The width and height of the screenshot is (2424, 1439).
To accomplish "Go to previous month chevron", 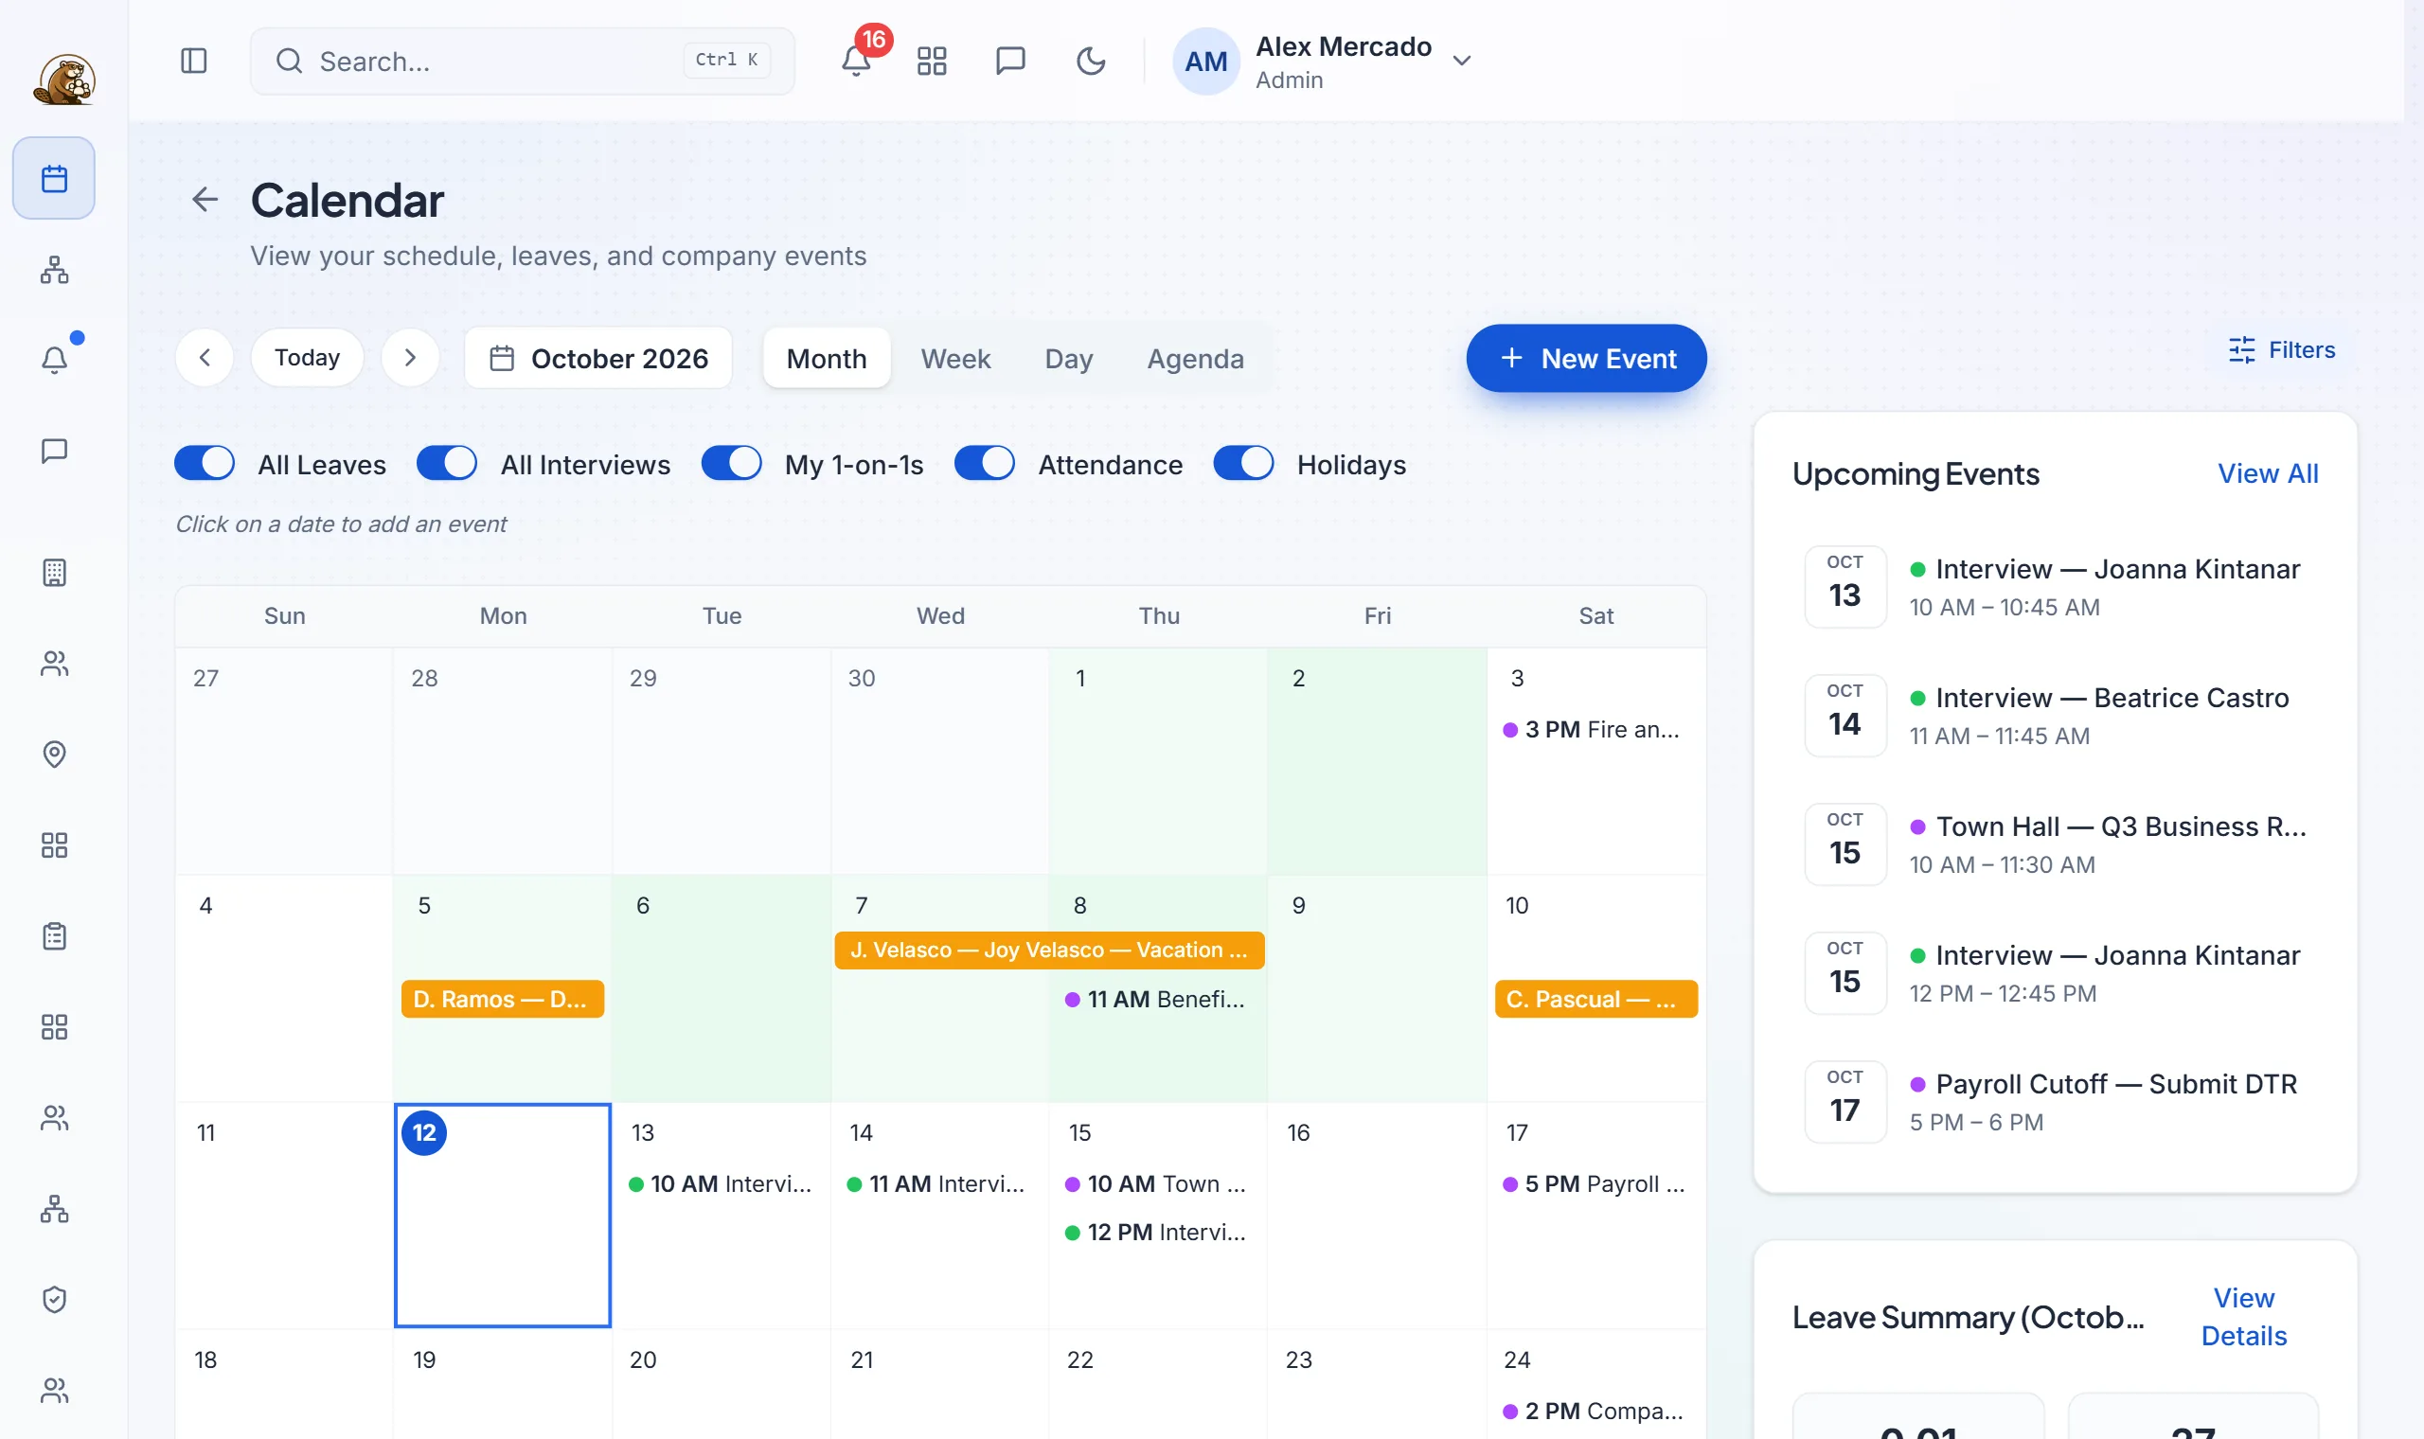I will tap(205, 358).
